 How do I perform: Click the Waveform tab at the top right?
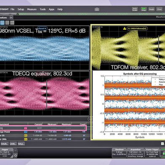pos(160,17)
